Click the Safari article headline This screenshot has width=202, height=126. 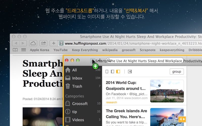43,74
